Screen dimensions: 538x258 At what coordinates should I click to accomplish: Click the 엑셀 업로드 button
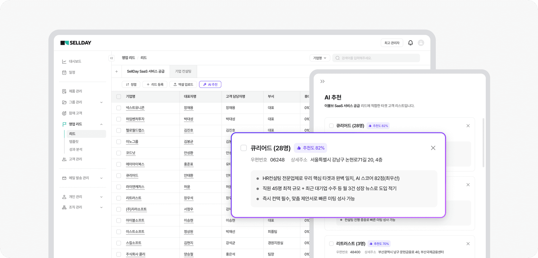click(183, 85)
